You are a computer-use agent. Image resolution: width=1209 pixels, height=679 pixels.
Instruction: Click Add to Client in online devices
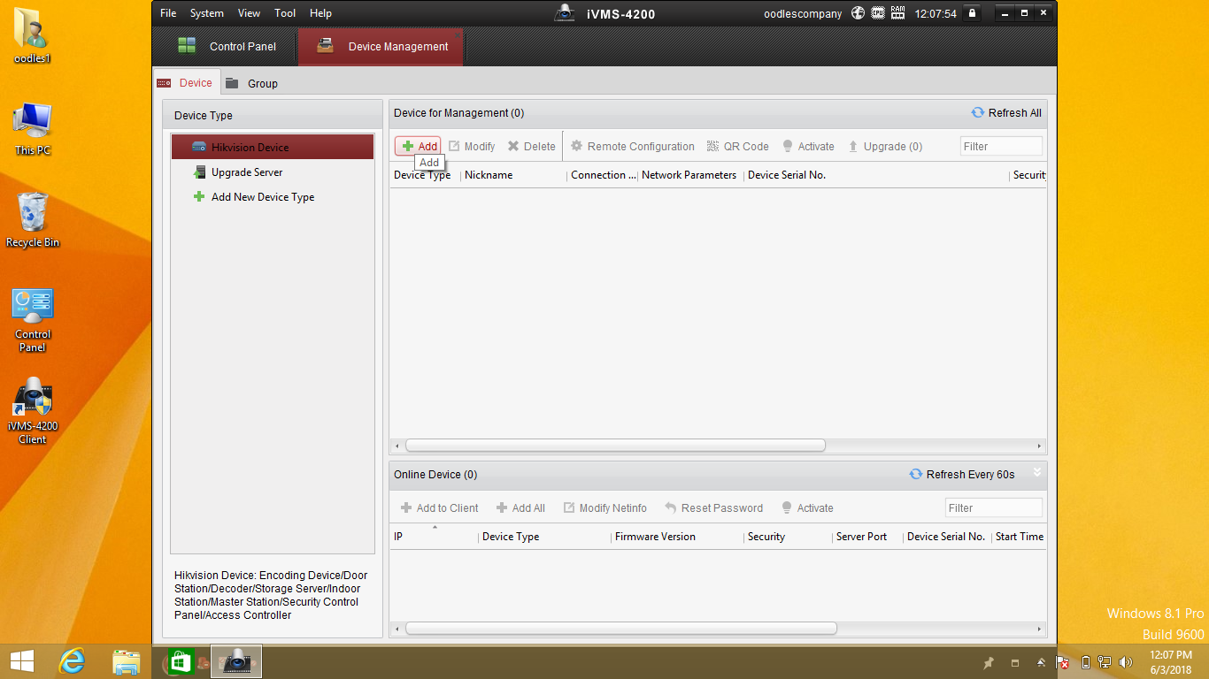pos(439,508)
